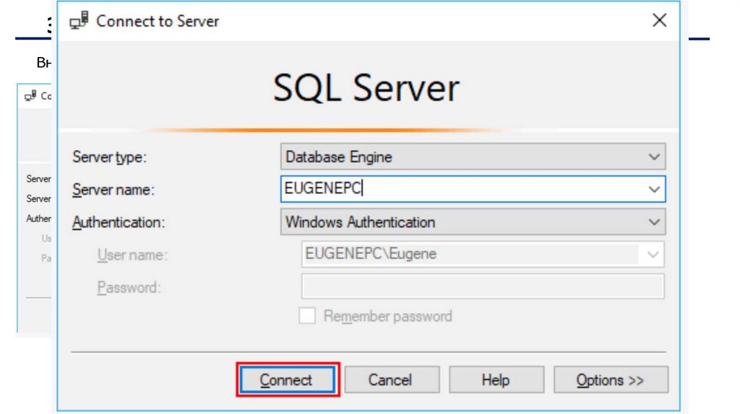Expand the Server name list arrow
The image size is (740, 414).
click(x=654, y=189)
